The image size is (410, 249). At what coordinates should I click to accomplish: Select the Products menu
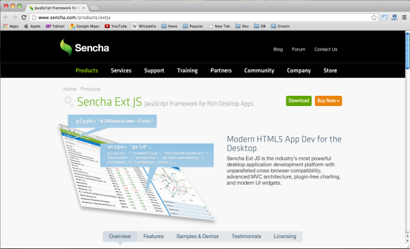pyautogui.click(x=87, y=70)
